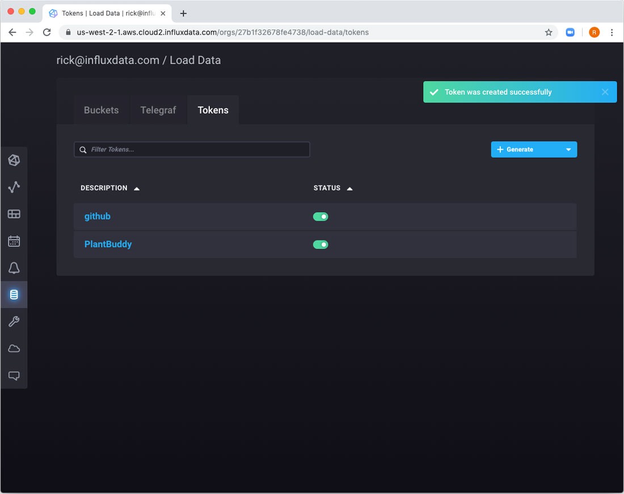Disable the github token status toggle
This screenshot has width=624, height=494.
click(x=321, y=217)
